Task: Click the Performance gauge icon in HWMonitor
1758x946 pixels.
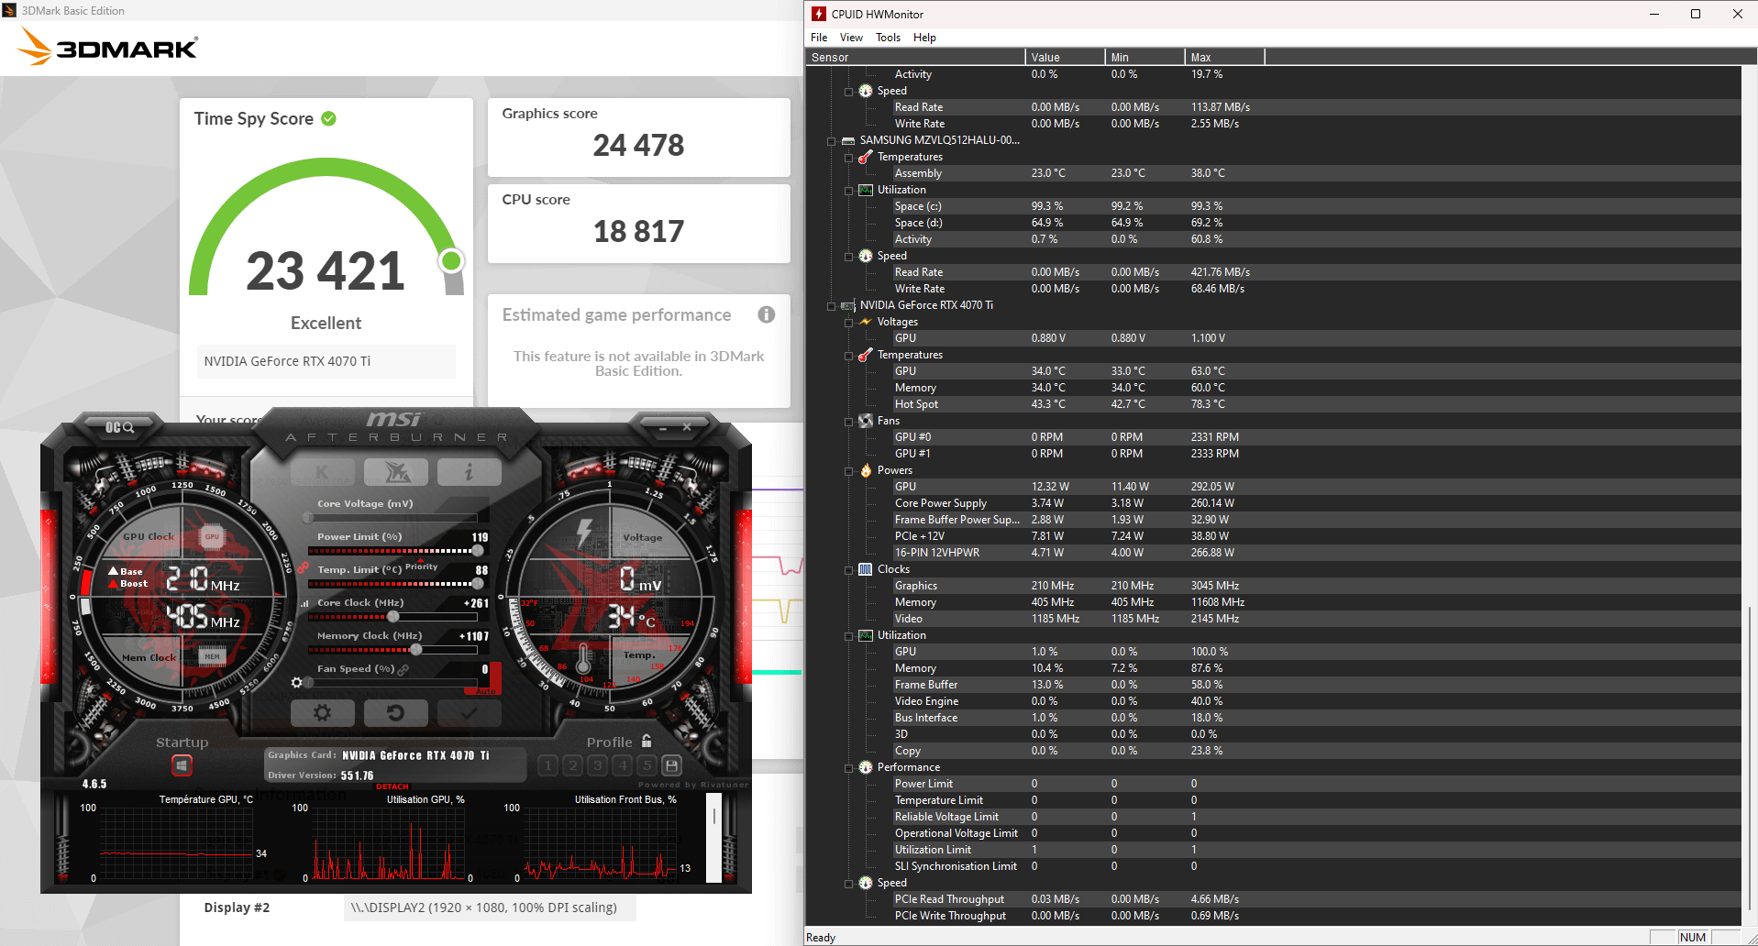Action: coord(866,767)
